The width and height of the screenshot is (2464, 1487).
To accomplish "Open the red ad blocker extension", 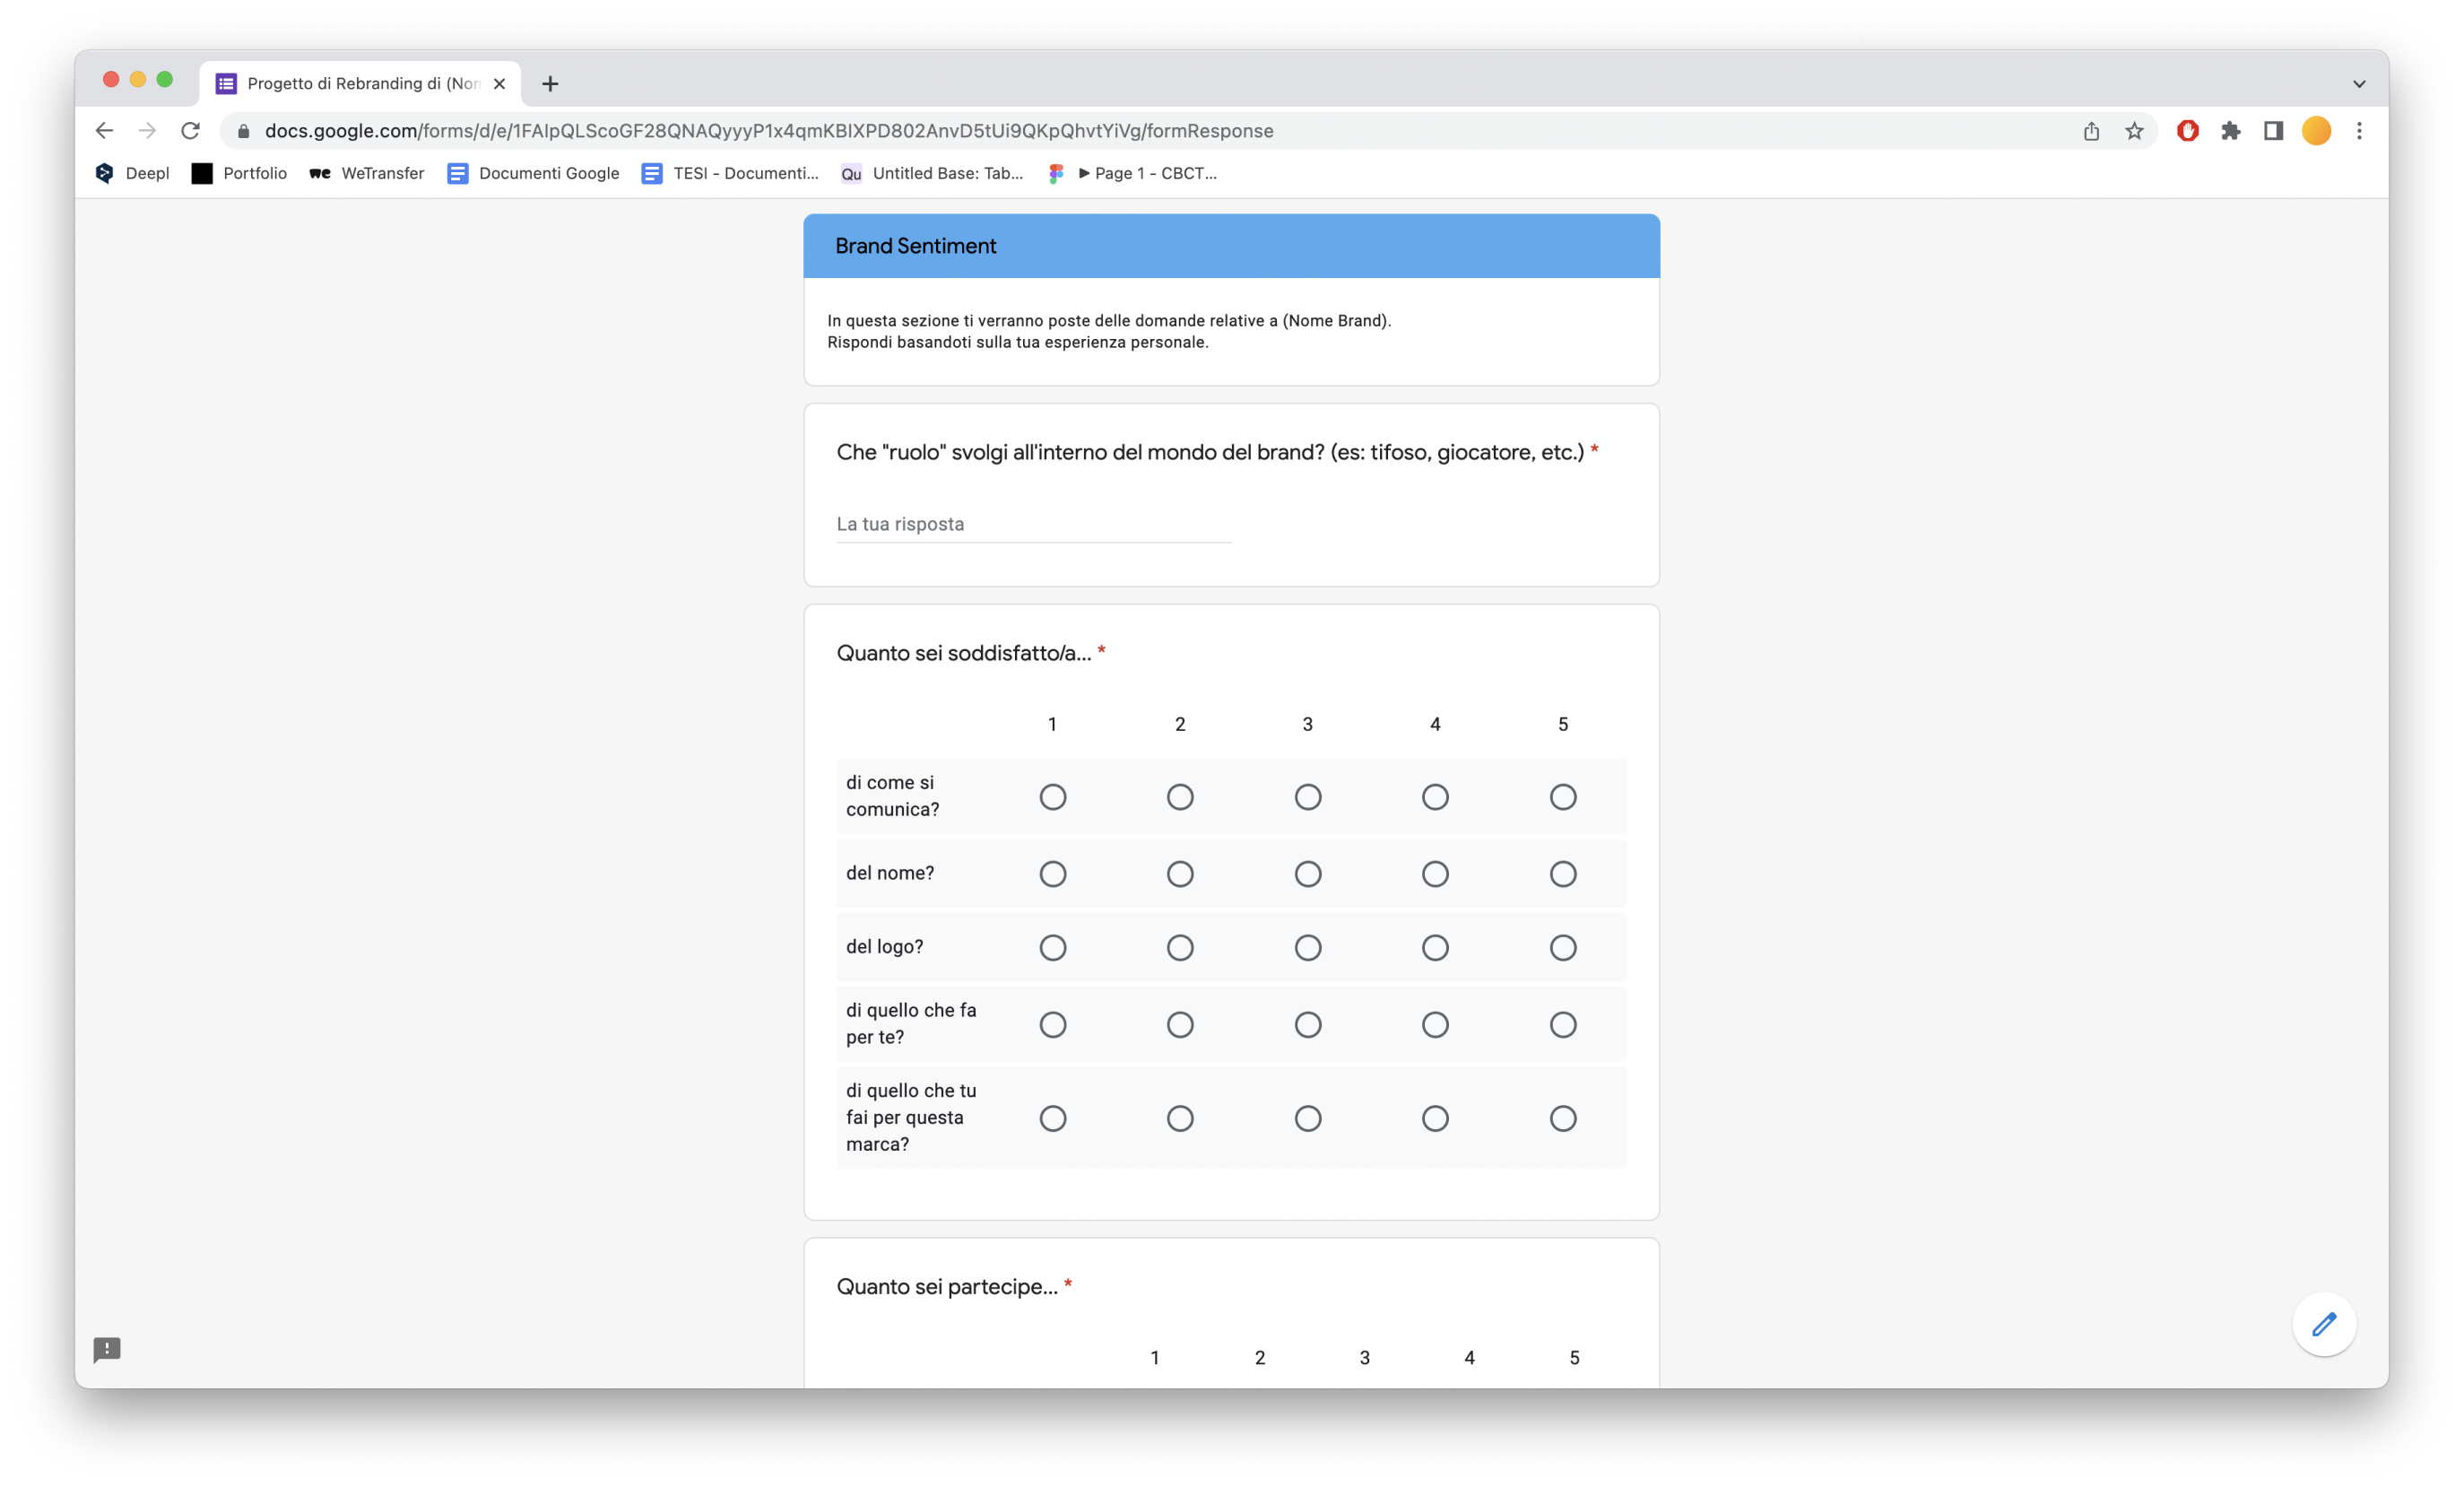I will coord(2187,131).
